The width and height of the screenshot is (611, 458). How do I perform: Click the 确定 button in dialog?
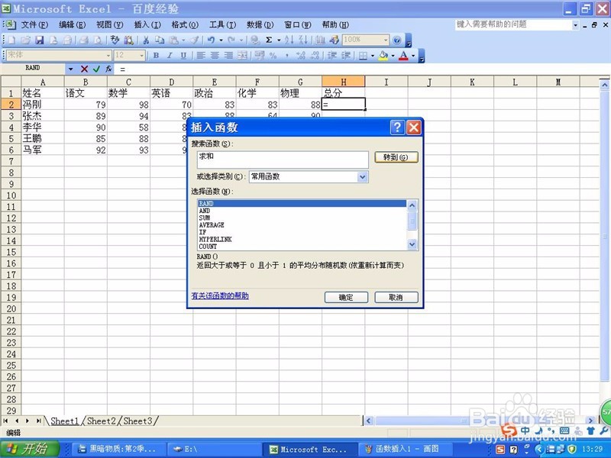(346, 298)
